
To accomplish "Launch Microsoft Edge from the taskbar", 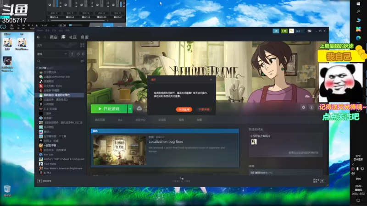I will point(358,38).
